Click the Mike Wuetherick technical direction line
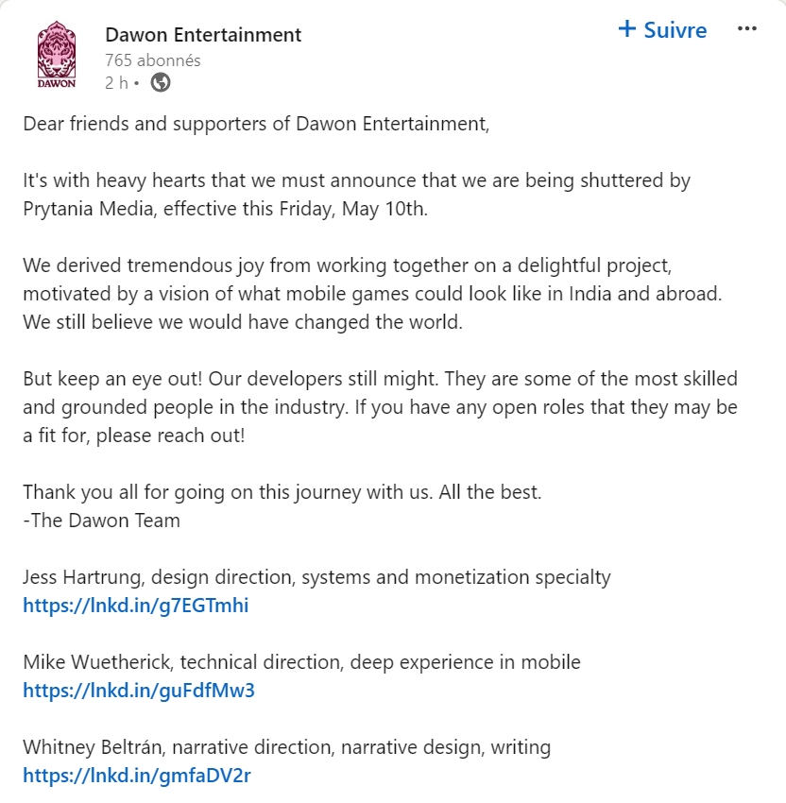 point(301,662)
